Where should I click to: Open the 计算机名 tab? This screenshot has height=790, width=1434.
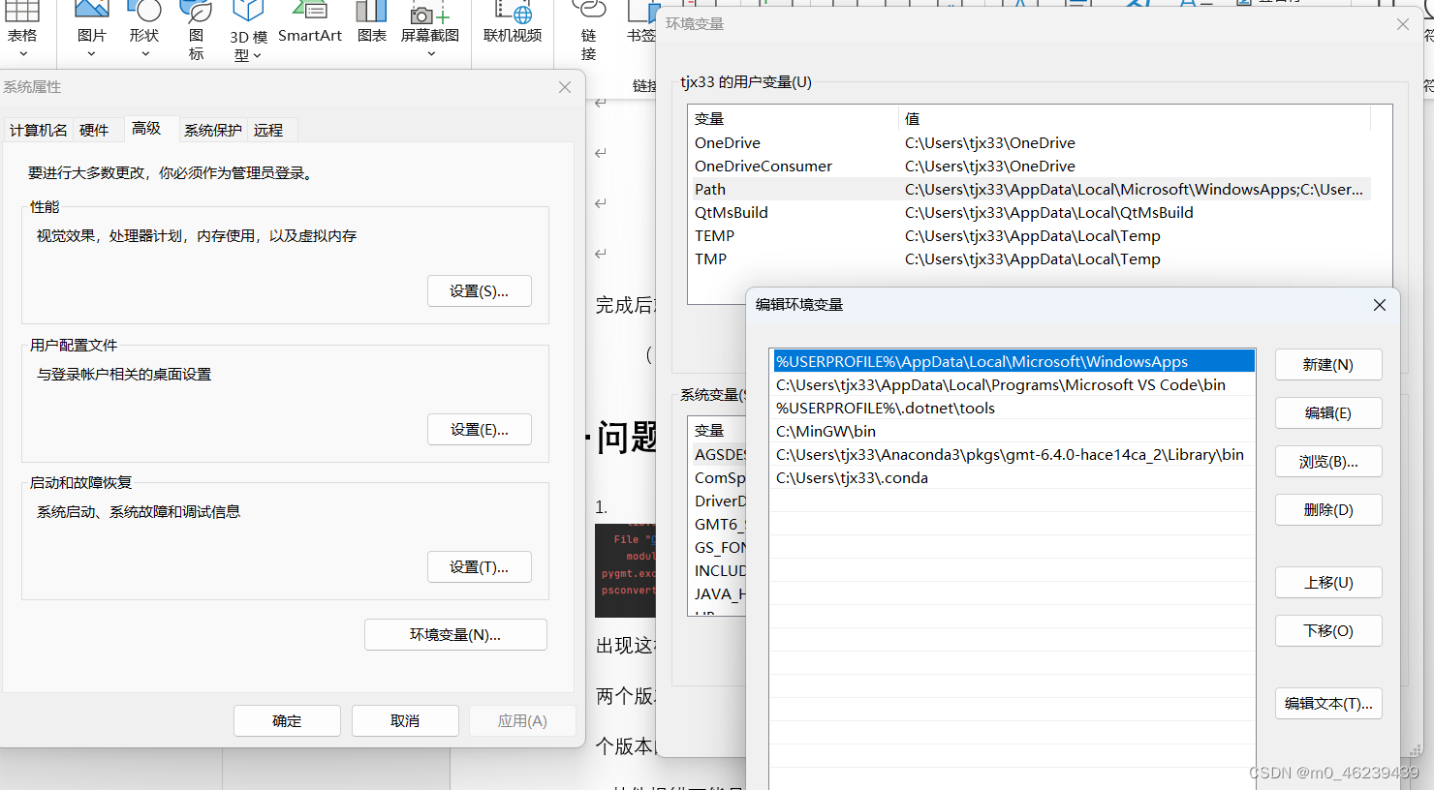[38, 130]
